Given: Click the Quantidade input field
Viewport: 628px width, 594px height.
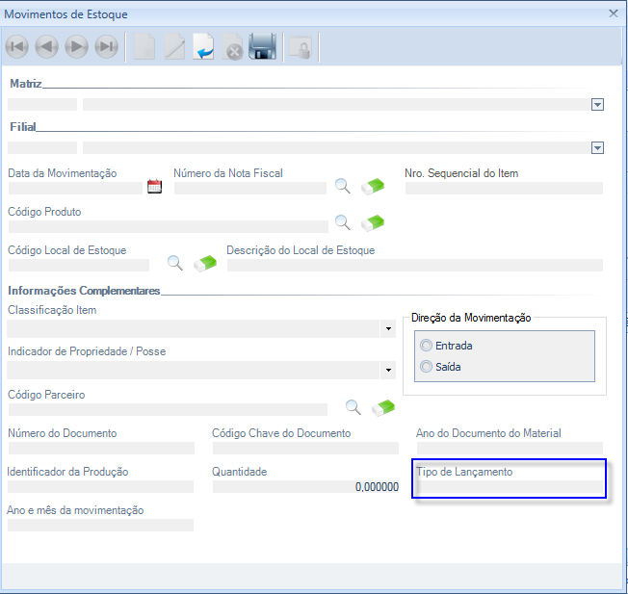Looking at the screenshot, I should (x=304, y=487).
